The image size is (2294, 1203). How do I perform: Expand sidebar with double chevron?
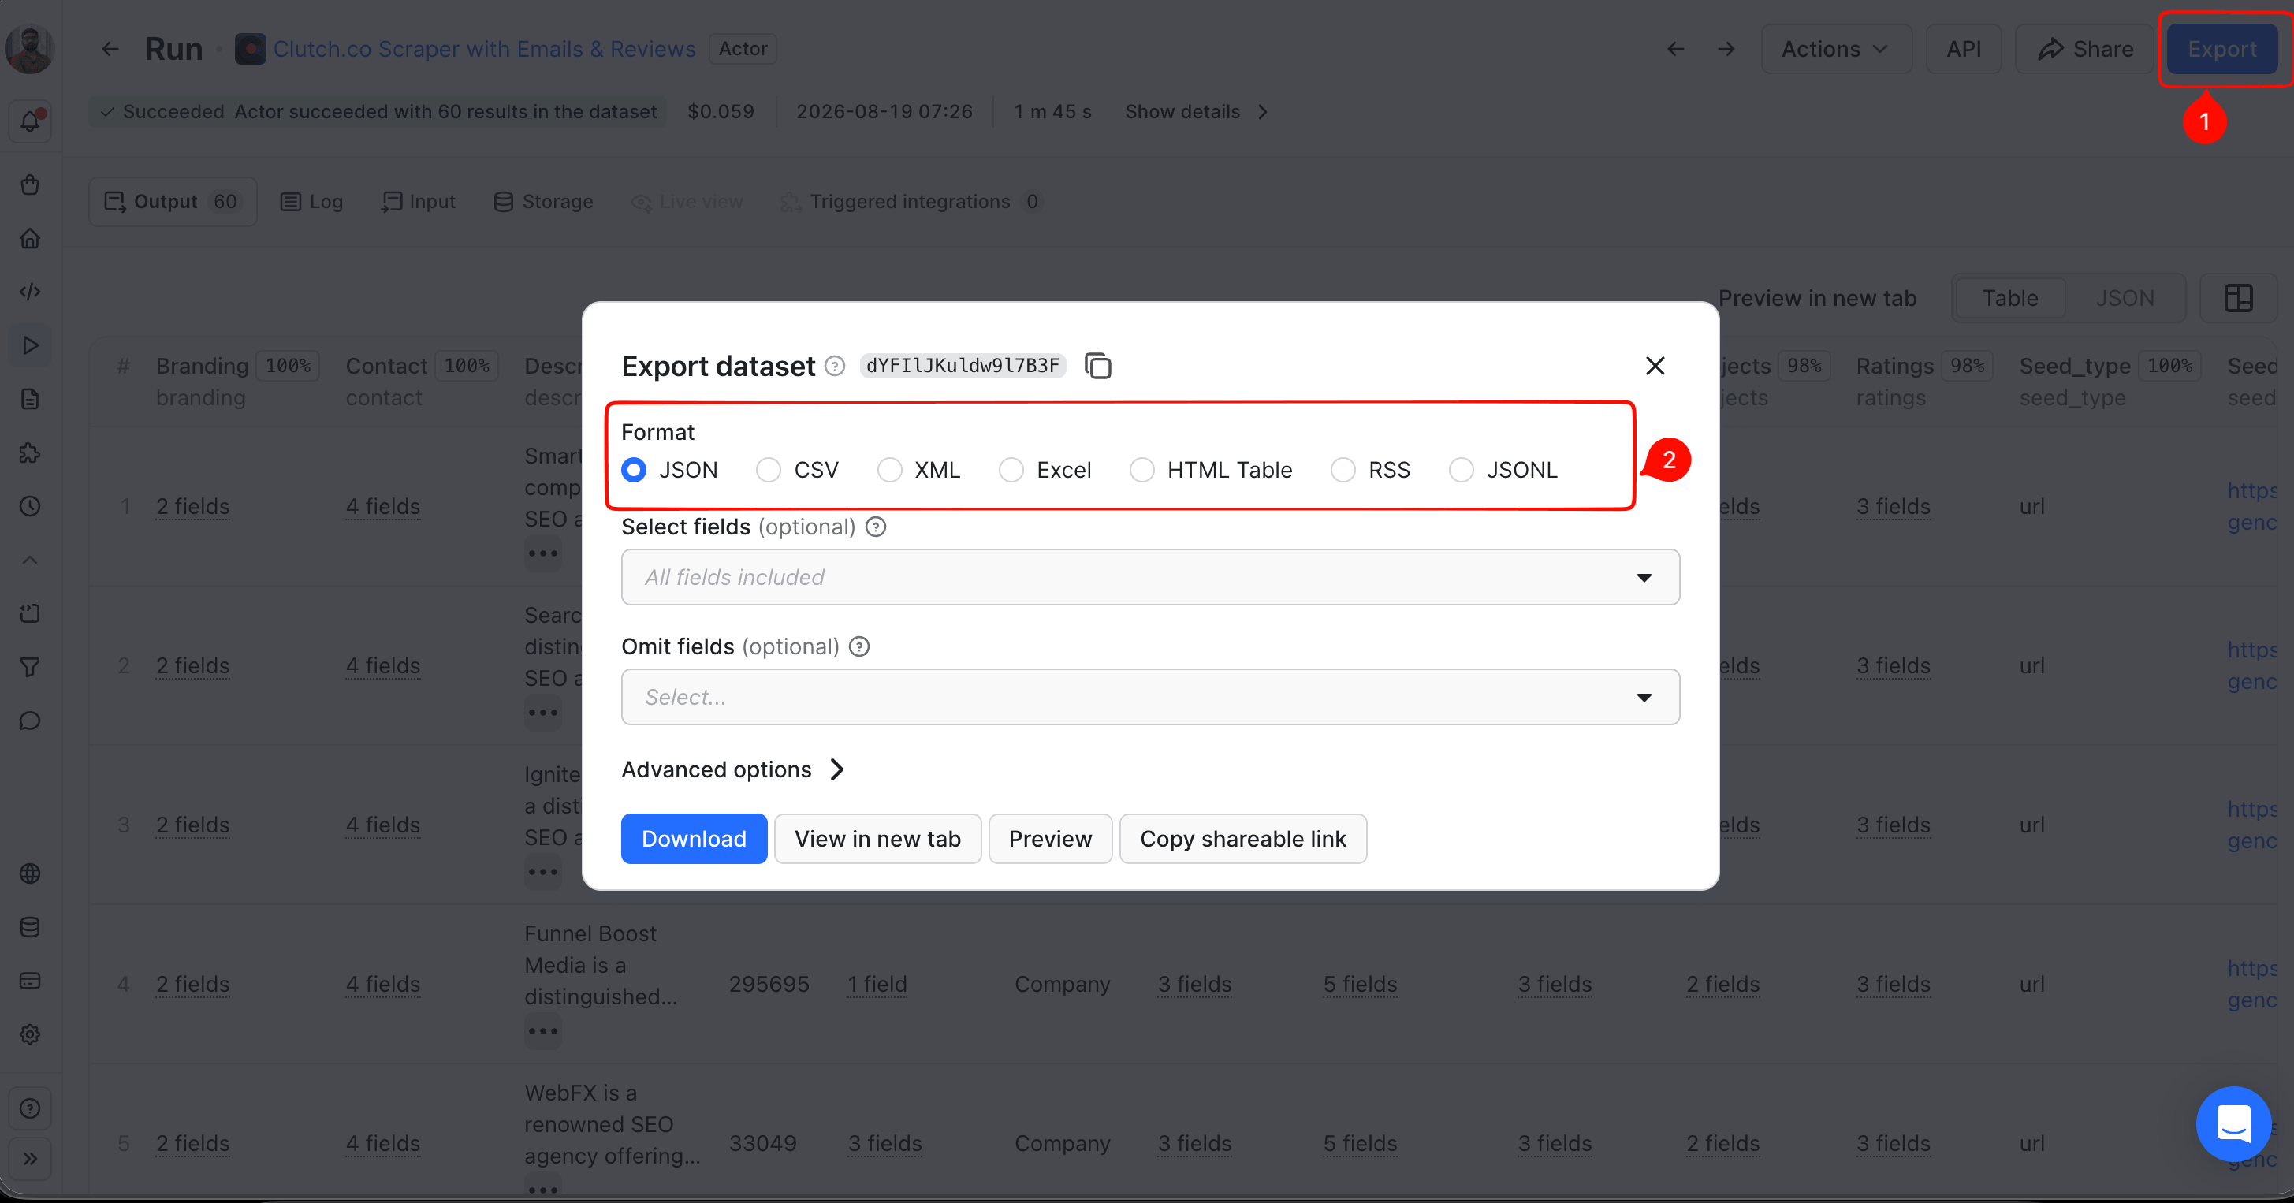(29, 1157)
